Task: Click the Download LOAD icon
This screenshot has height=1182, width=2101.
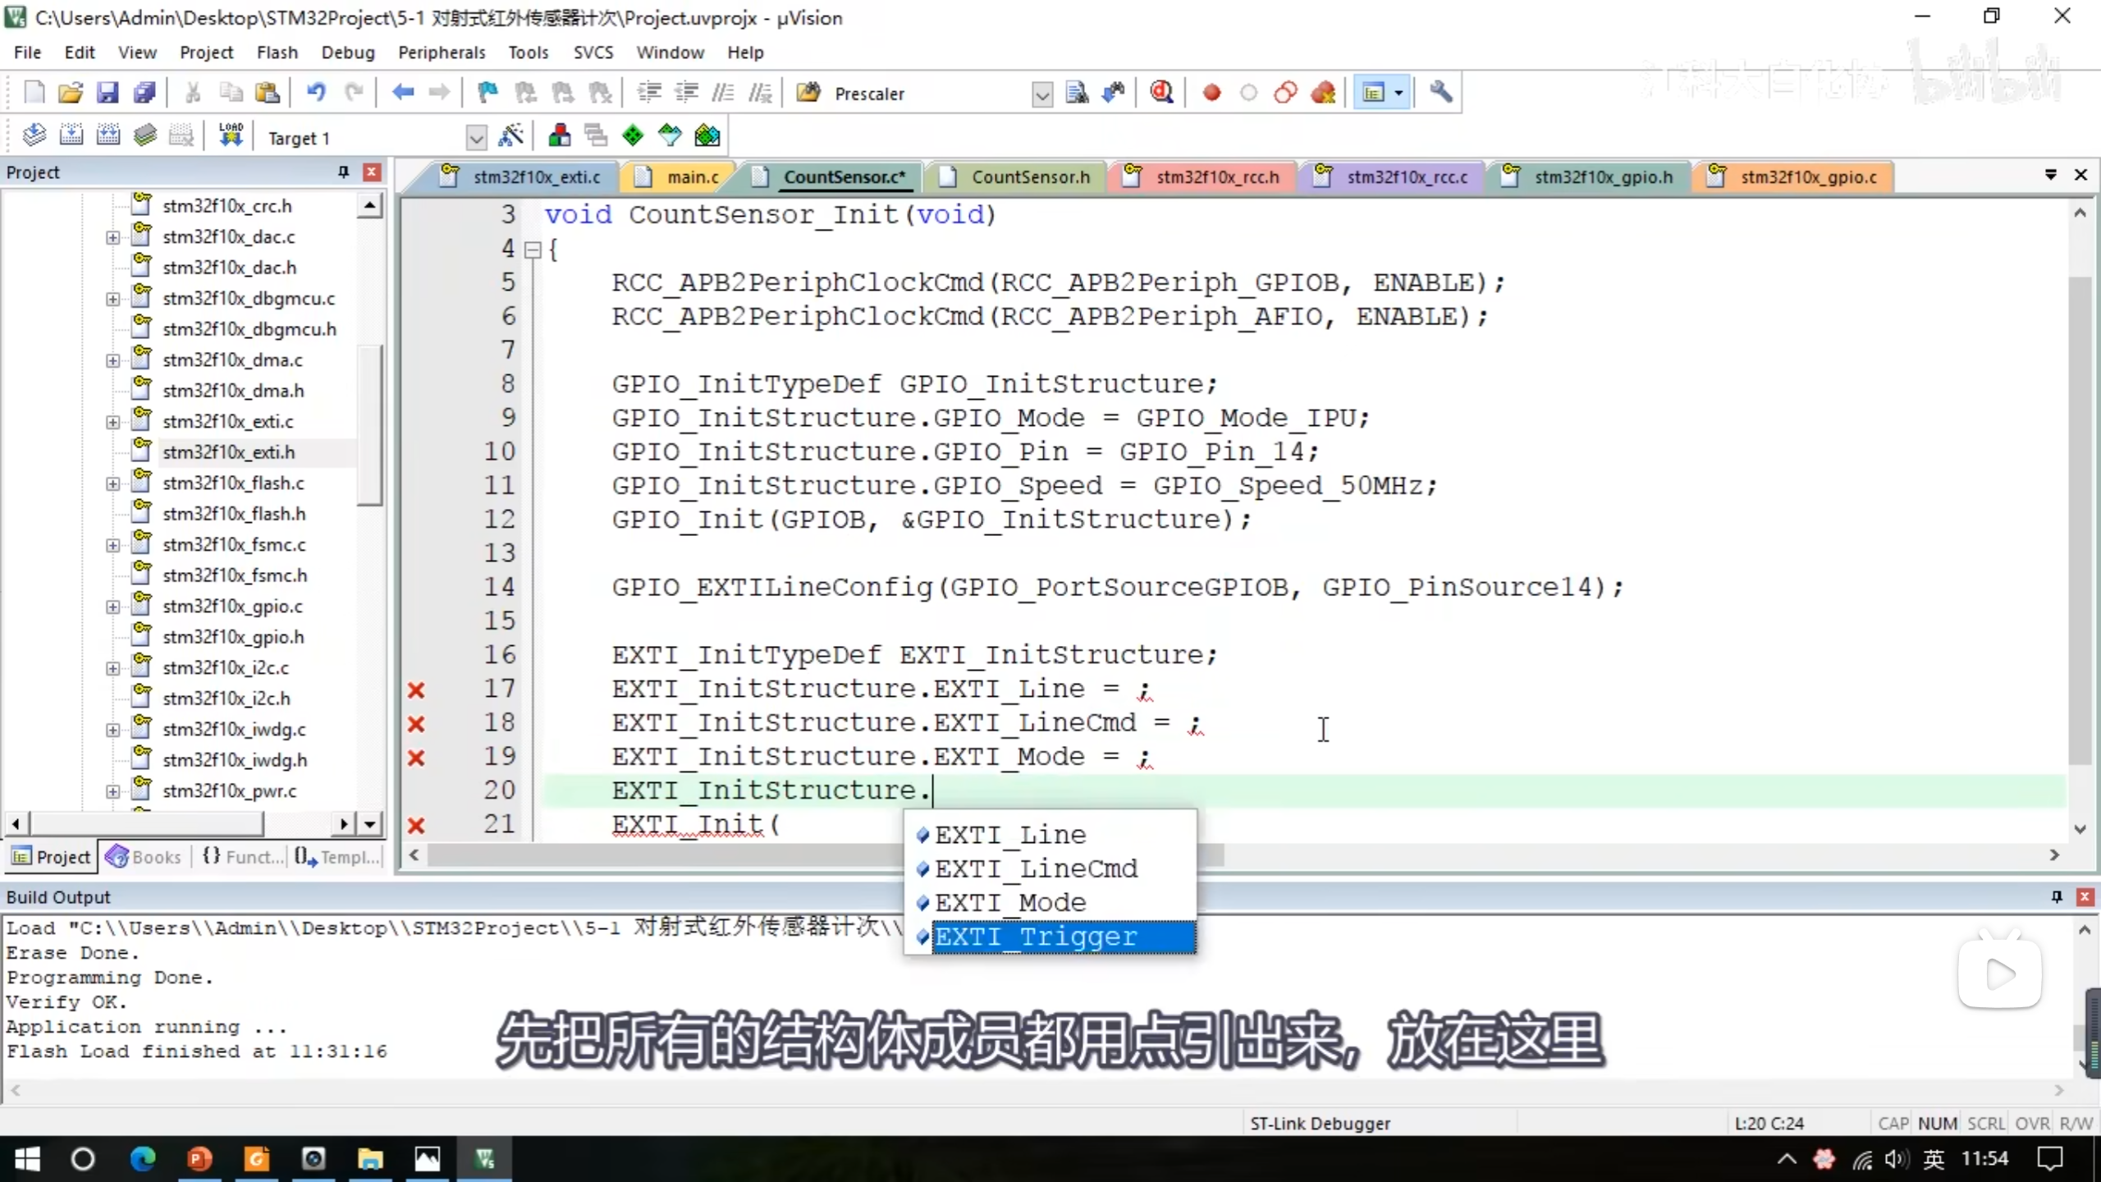Action: 231,136
